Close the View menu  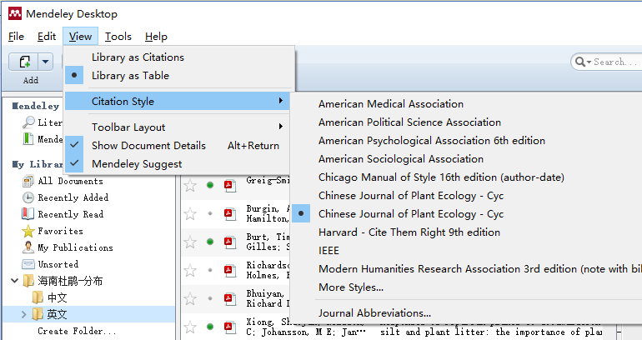pyautogui.click(x=80, y=37)
